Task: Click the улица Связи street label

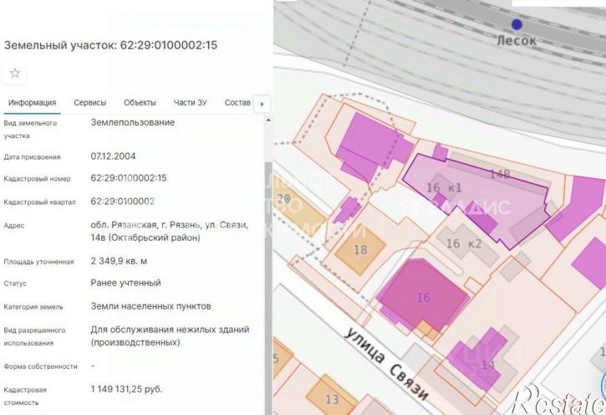Action: 387,366
